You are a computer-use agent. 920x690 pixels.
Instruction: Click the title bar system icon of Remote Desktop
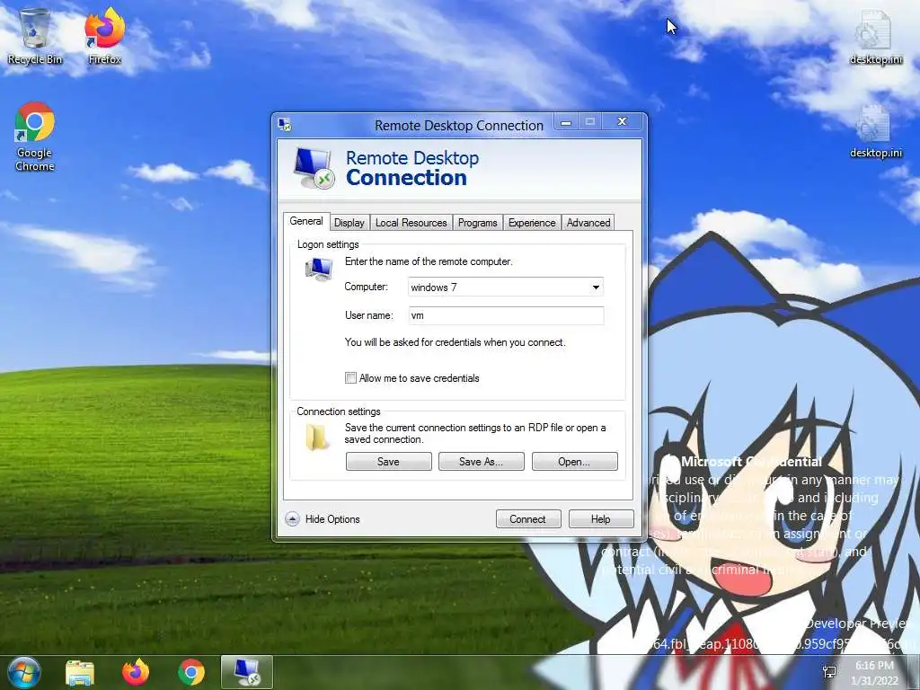coord(285,124)
